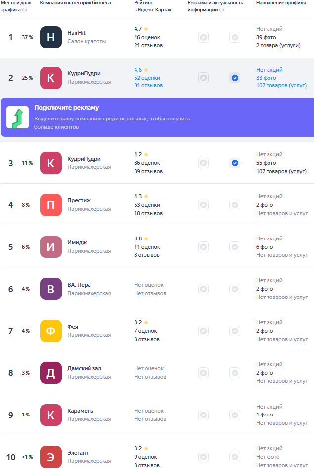This screenshot has width=314, height=476.
Task: Click Фея verification checkmark icon
Action: (235, 331)
